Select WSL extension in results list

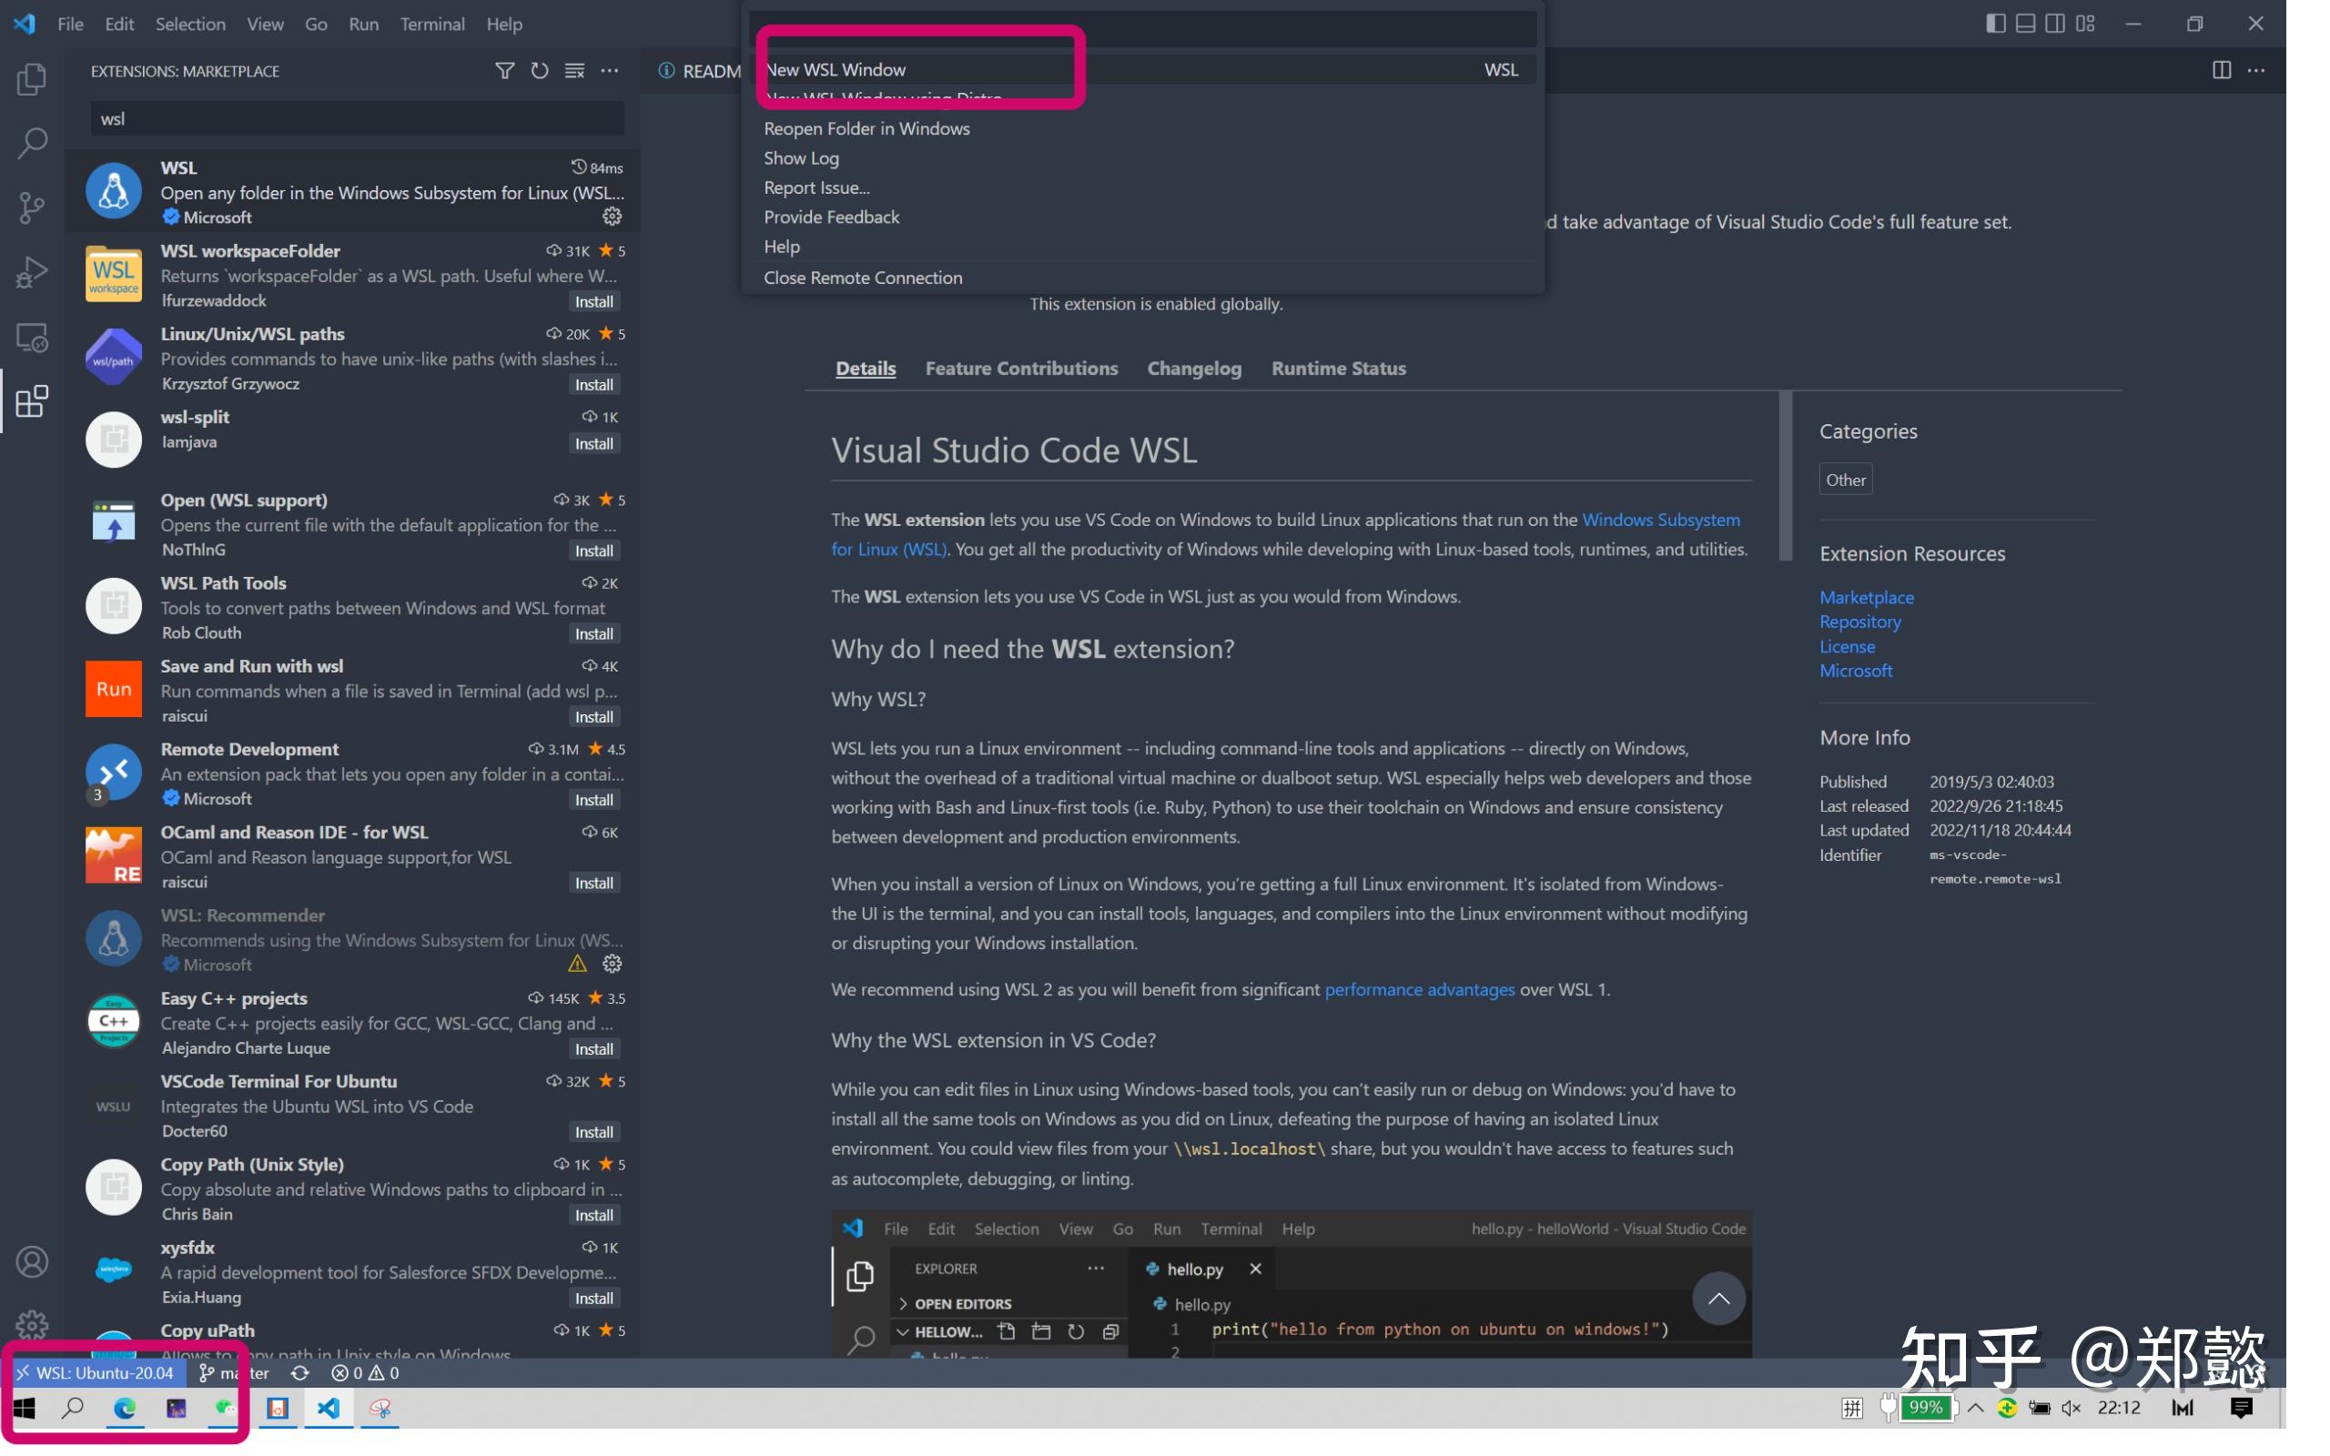pos(352,191)
